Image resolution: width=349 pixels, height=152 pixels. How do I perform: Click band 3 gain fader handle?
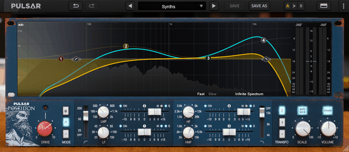coord(230,132)
